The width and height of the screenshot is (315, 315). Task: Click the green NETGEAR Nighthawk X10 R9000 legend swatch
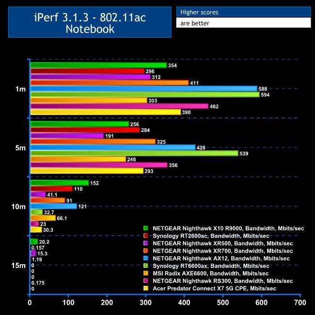(x=146, y=228)
